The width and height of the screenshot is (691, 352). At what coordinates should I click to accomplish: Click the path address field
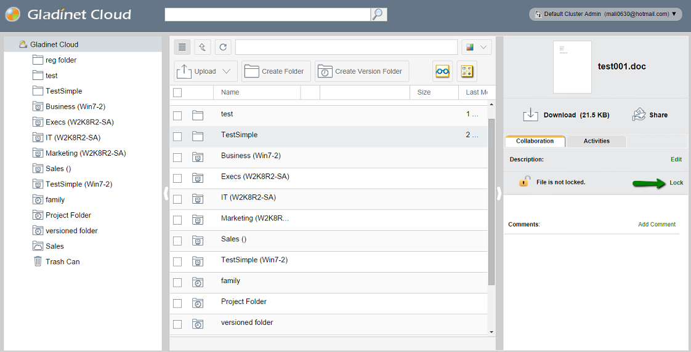coord(346,47)
